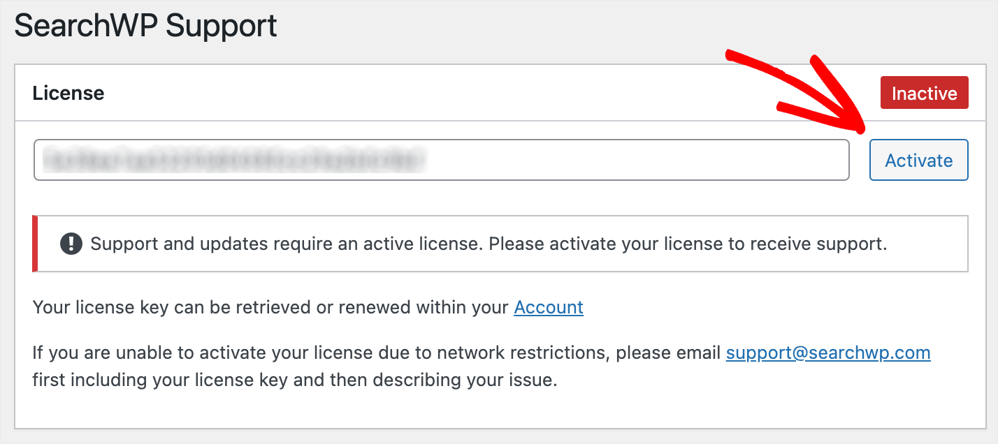The width and height of the screenshot is (998, 444).
Task: Click the active license warning message text
Action: click(489, 244)
